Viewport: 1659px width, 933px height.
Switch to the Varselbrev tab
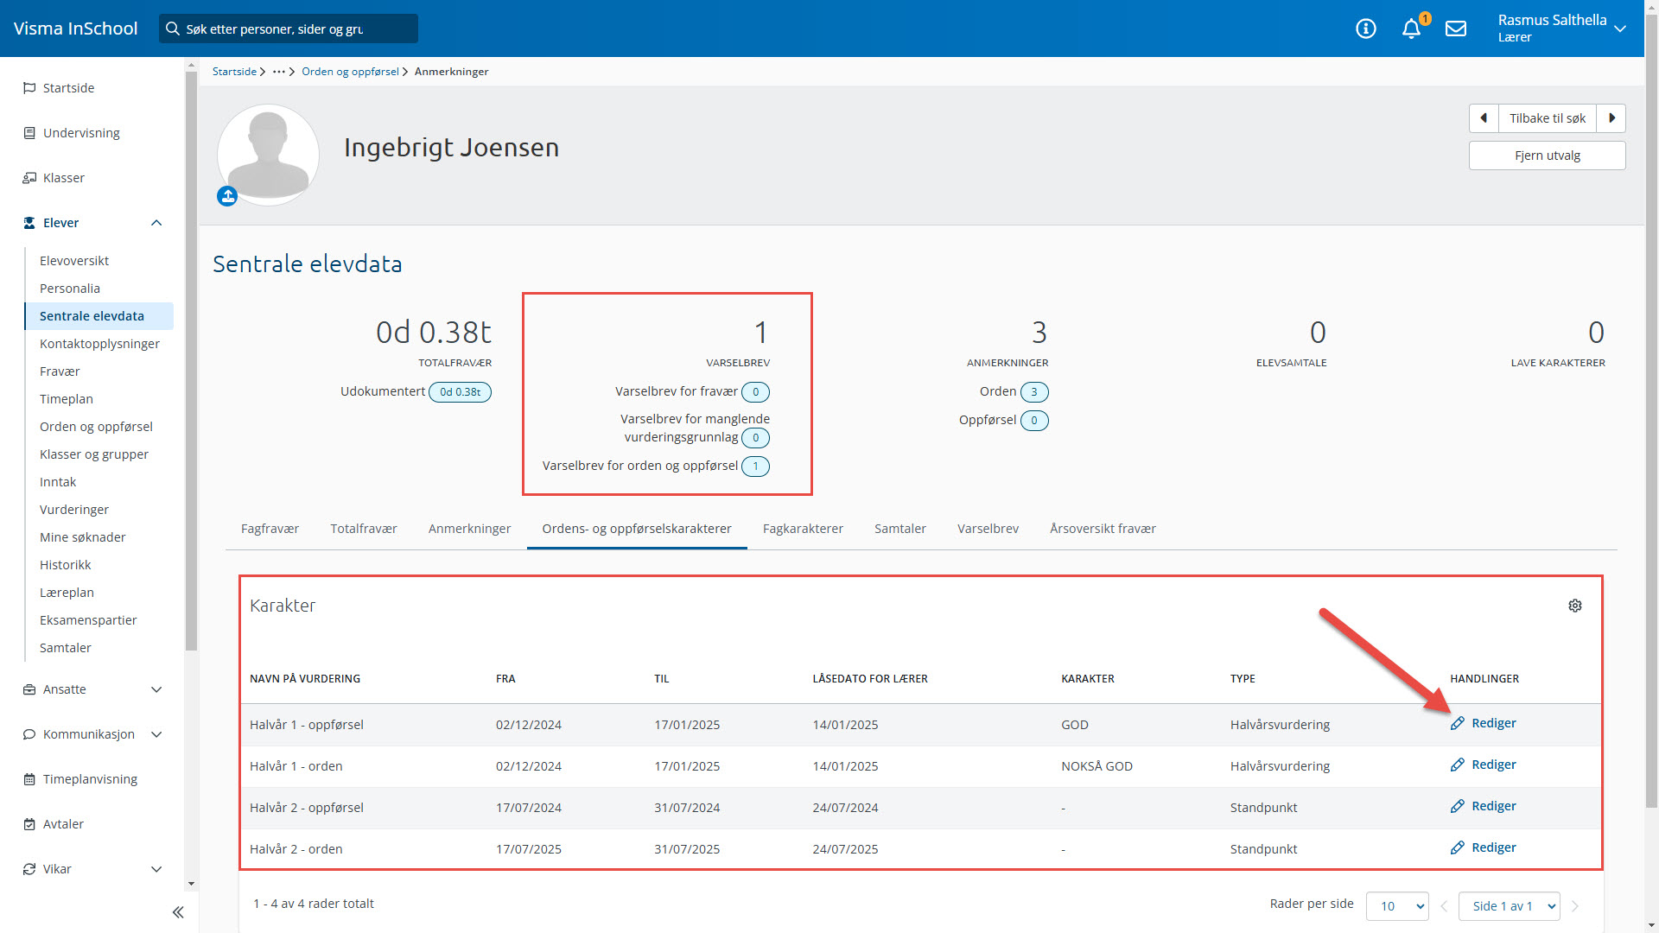click(988, 529)
